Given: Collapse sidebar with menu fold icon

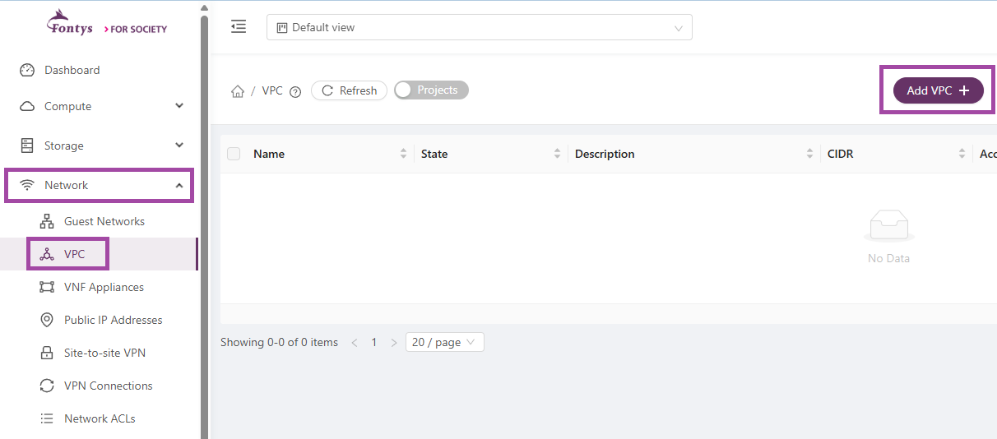Looking at the screenshot, I should [x=239, y=27].
